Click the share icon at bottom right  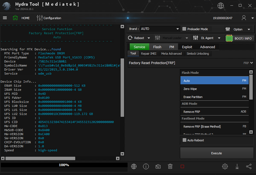[x=249, y=166]
